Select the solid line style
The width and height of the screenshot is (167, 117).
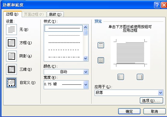point(64,28)
